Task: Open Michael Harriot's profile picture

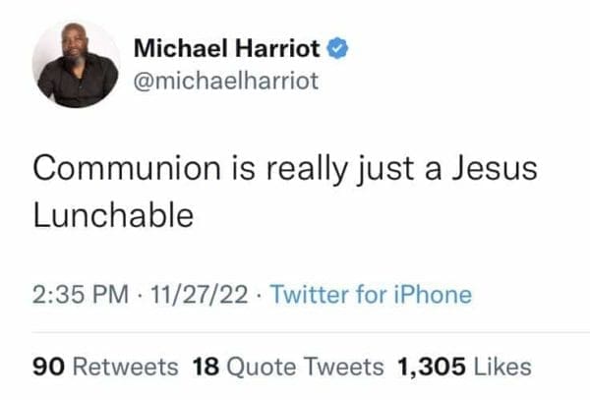Action: click(76, 64)
